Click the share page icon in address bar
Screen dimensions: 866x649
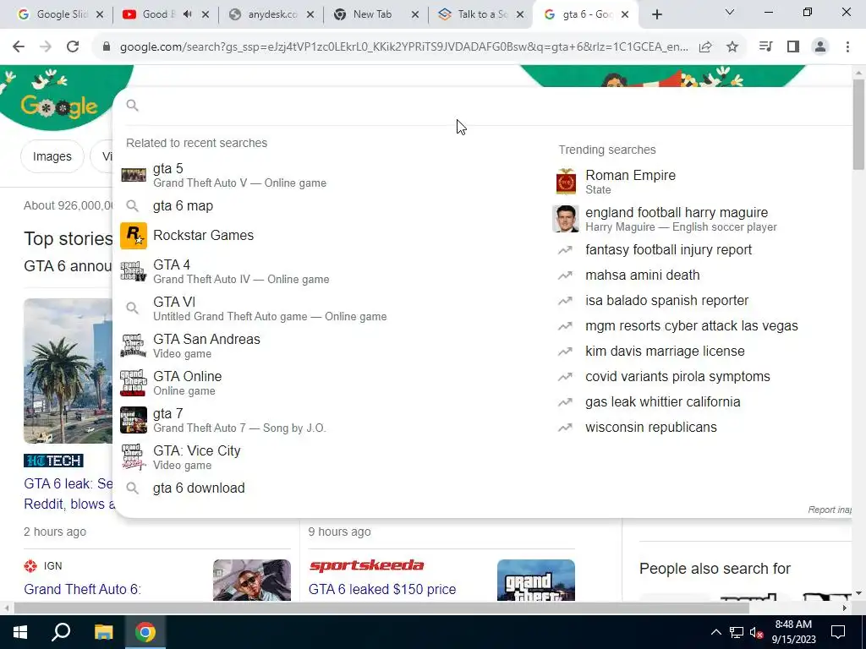click(705, 47)
